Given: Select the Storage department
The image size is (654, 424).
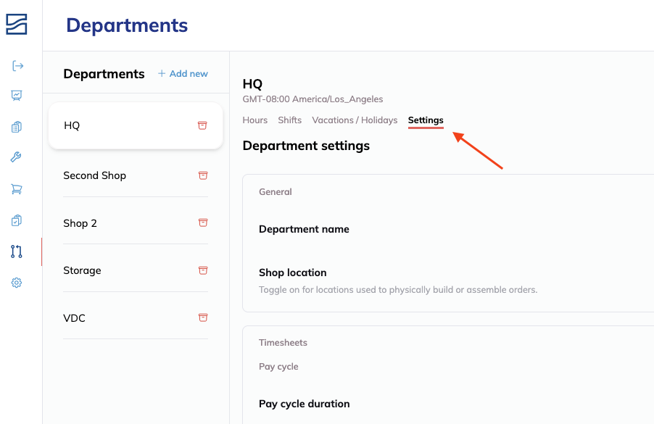Looking at the screenshot, I should click(83, 270).
